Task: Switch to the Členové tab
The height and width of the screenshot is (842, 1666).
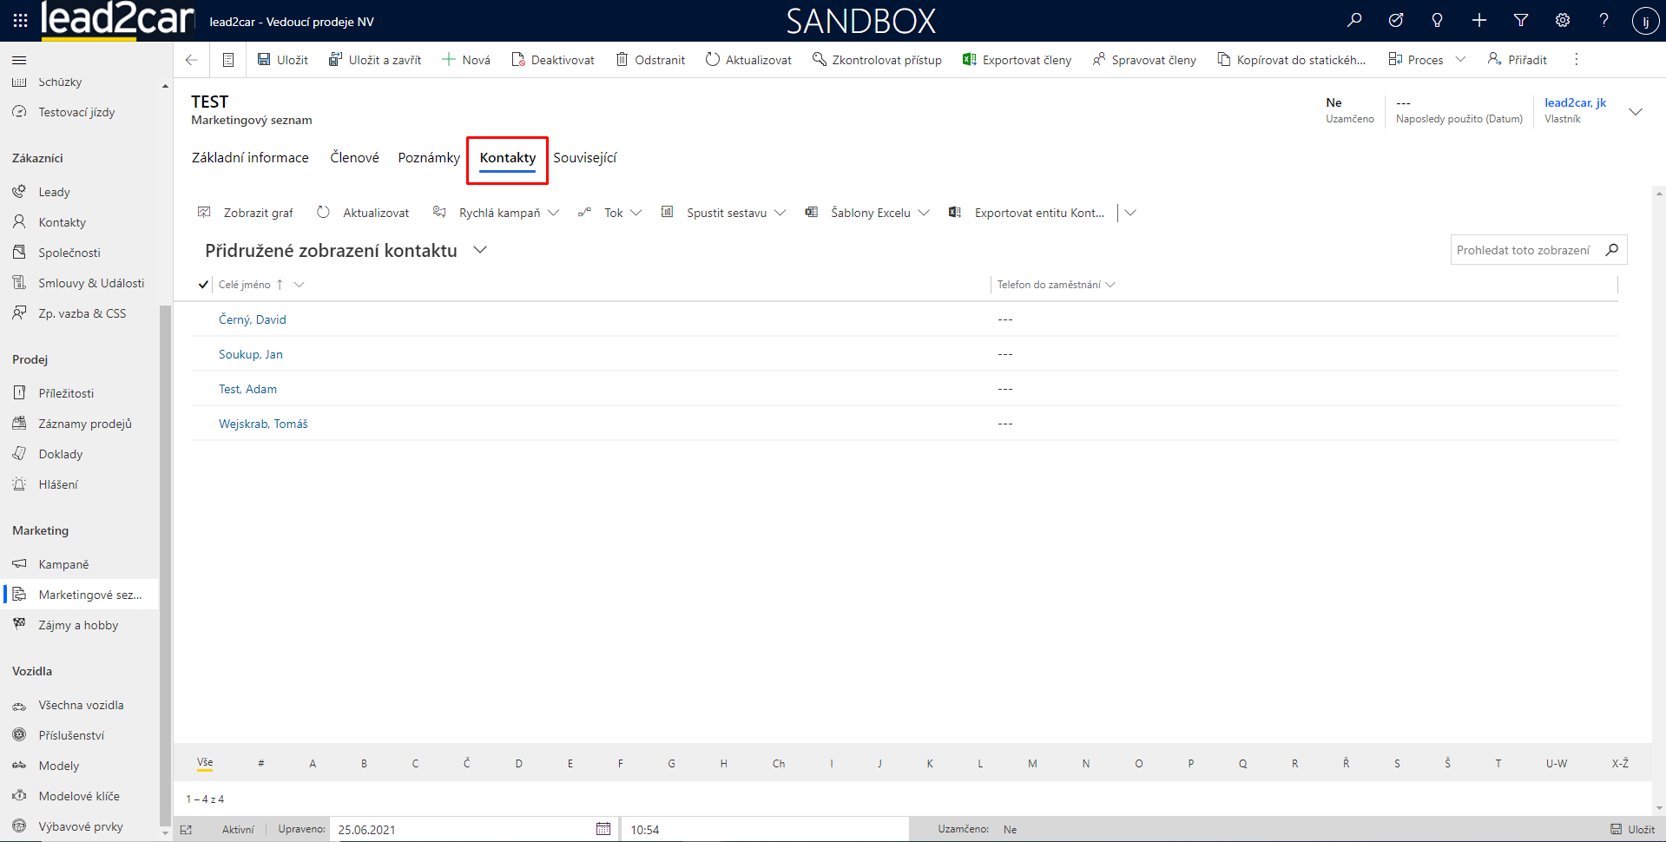Action: click(x=354, y=157)
